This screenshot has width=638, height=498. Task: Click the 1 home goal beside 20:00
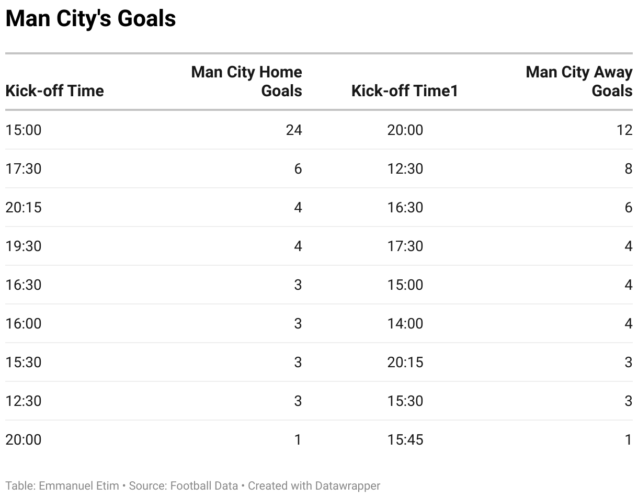click(298, 439)
